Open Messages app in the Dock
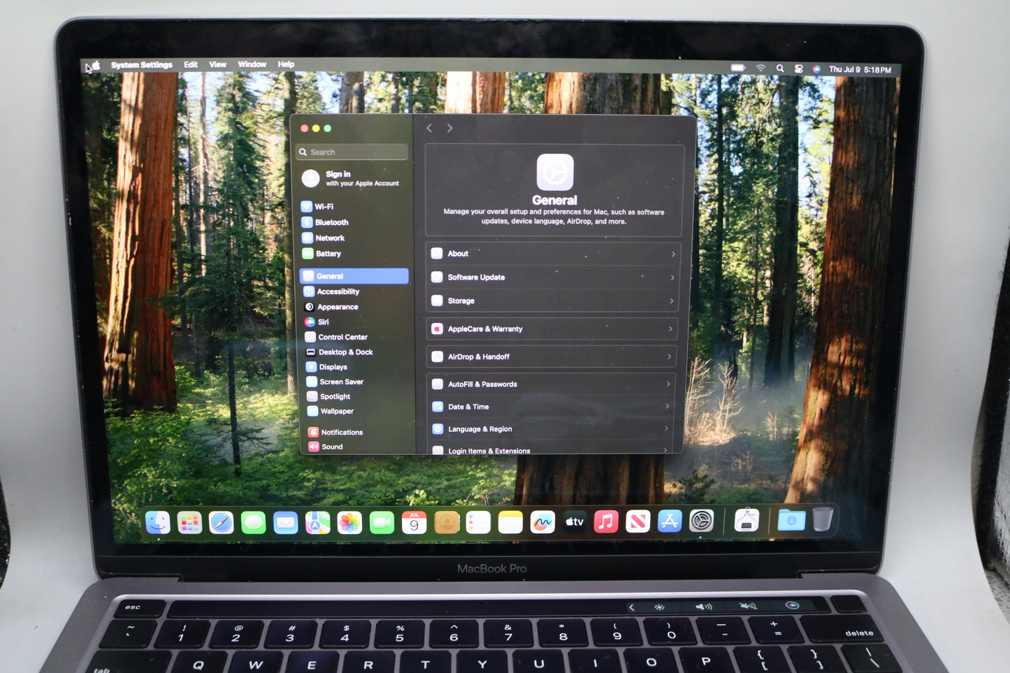The height and width of the screenshot is (673, 1010). click(253, 522)
